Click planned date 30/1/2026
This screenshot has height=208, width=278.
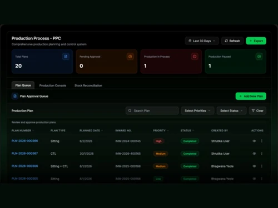(87, 154)
